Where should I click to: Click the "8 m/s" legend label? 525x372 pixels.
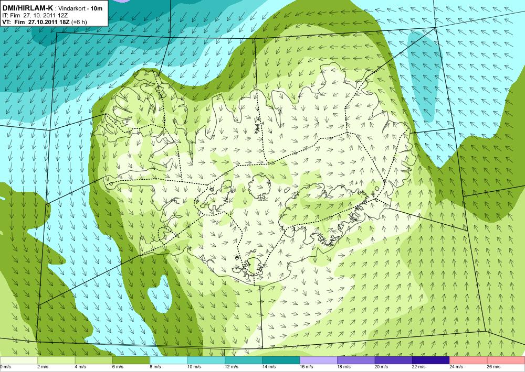155,367
